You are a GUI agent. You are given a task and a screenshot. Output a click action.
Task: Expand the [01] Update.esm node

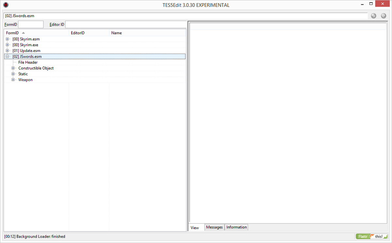coord(8,51)
